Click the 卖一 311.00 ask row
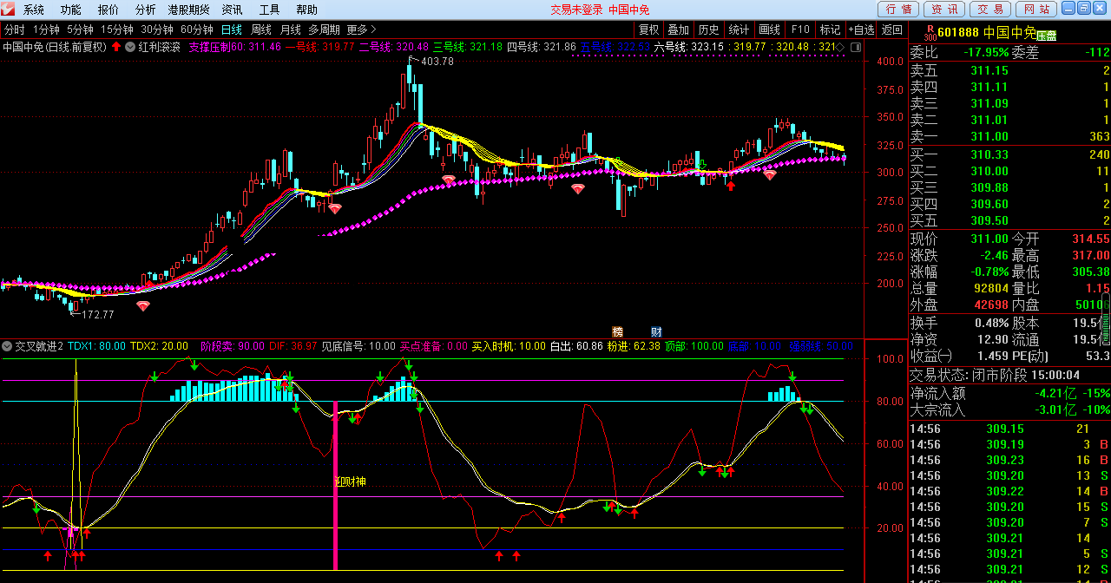This screenshot has height=583, width=1111. (x=1009, y=136)
